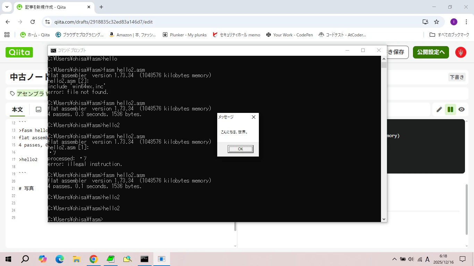Viewport: 474px width, 266px height.
Task: Click the Command Prompt vertical scrollbar thumb
Action: tap(384, 65)
